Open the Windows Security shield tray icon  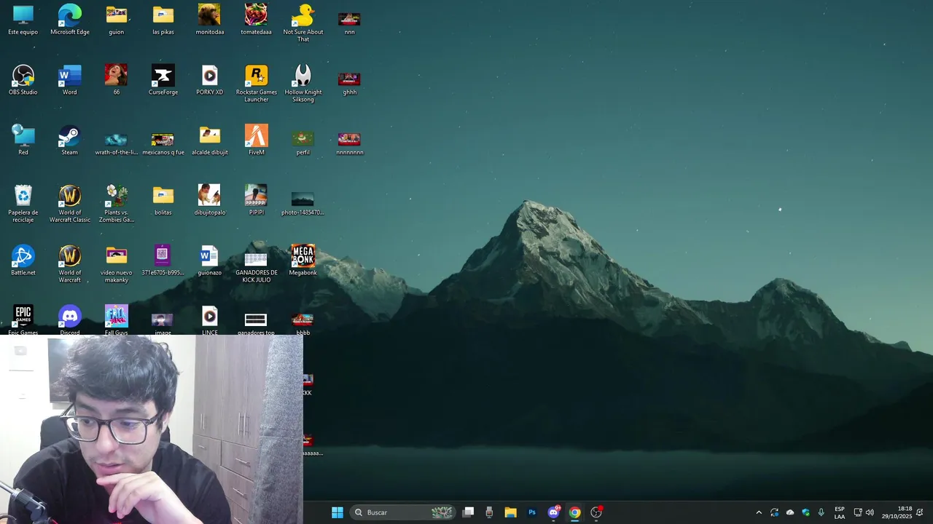tap(806, 512)
